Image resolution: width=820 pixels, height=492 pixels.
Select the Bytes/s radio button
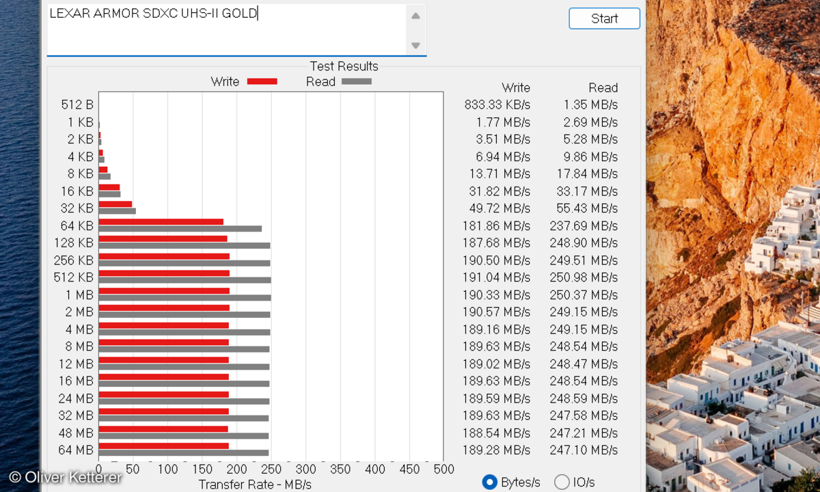pos(489,482)
